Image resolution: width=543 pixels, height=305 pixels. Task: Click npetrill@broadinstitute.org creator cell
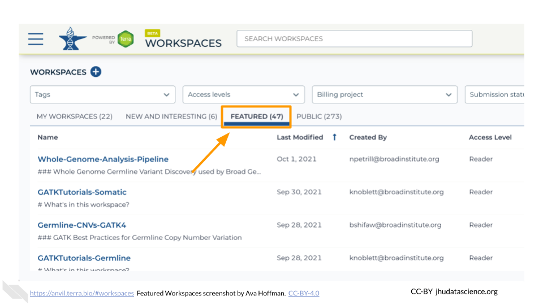[x=394, y=159]
